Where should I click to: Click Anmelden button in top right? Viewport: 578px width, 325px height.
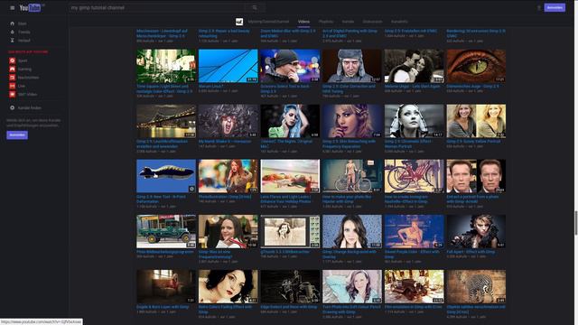click(x=555, y=8)
